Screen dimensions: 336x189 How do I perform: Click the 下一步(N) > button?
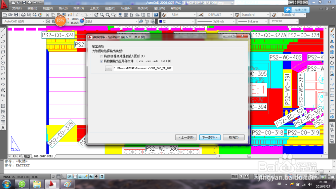point(210,137)
